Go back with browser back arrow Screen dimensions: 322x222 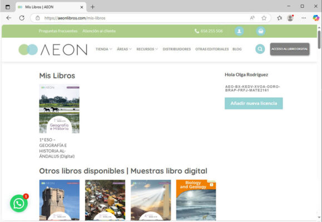9,18
